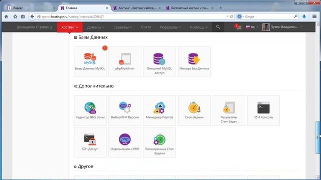
Task: Open Импорт Баз Данных tile
Action: tap(194, 61)
